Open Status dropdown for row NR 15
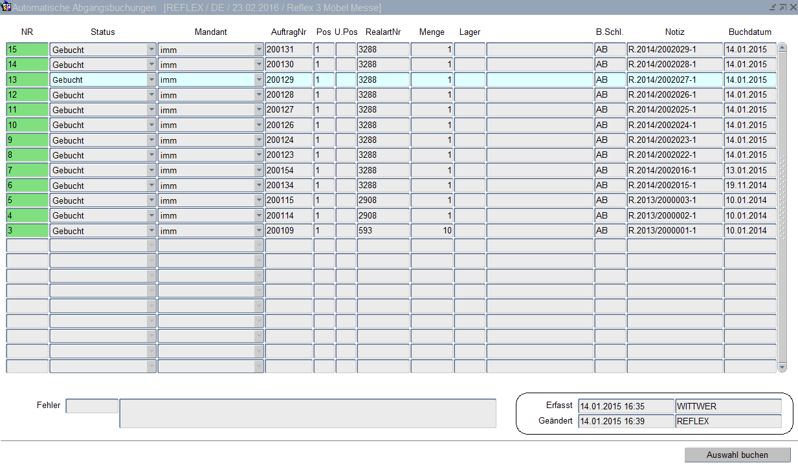Image resolution: width=798 pixels, height=465 pixels. coord(151,50)
